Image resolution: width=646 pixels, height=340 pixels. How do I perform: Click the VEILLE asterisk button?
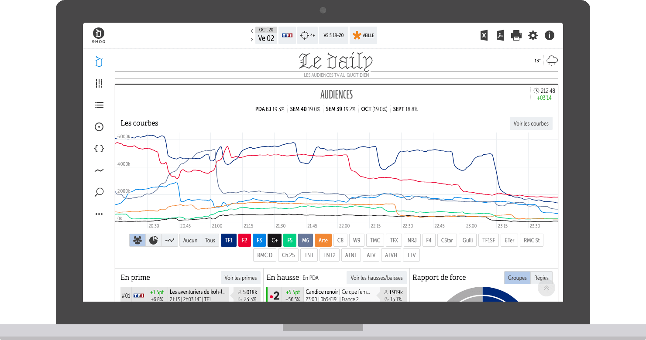point(363,35)
